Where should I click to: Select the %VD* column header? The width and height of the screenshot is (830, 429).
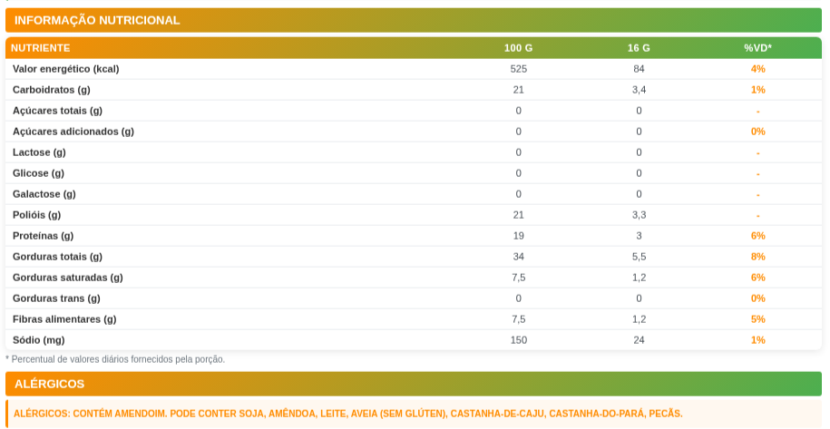757,48
